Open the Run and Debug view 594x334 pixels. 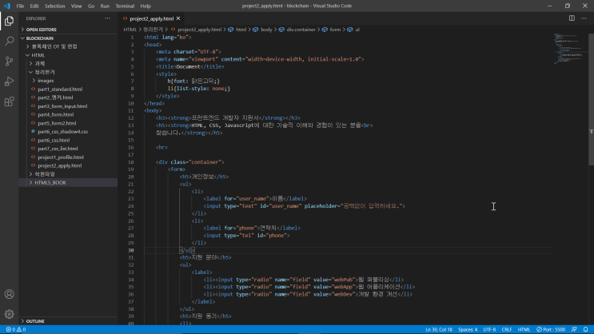(x=9, y=82)
